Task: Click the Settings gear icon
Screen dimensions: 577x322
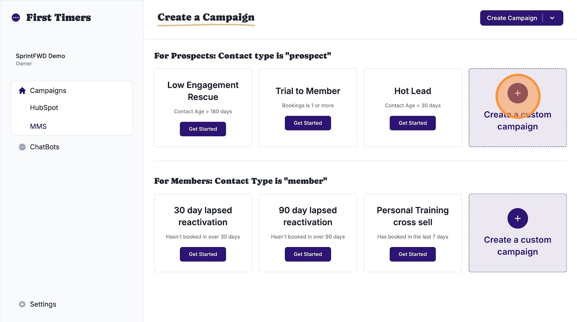Action: tap(22, 304)
